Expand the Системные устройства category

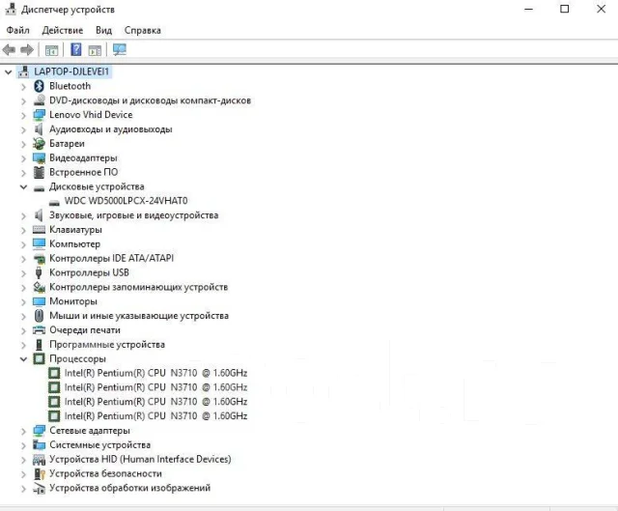23,445
